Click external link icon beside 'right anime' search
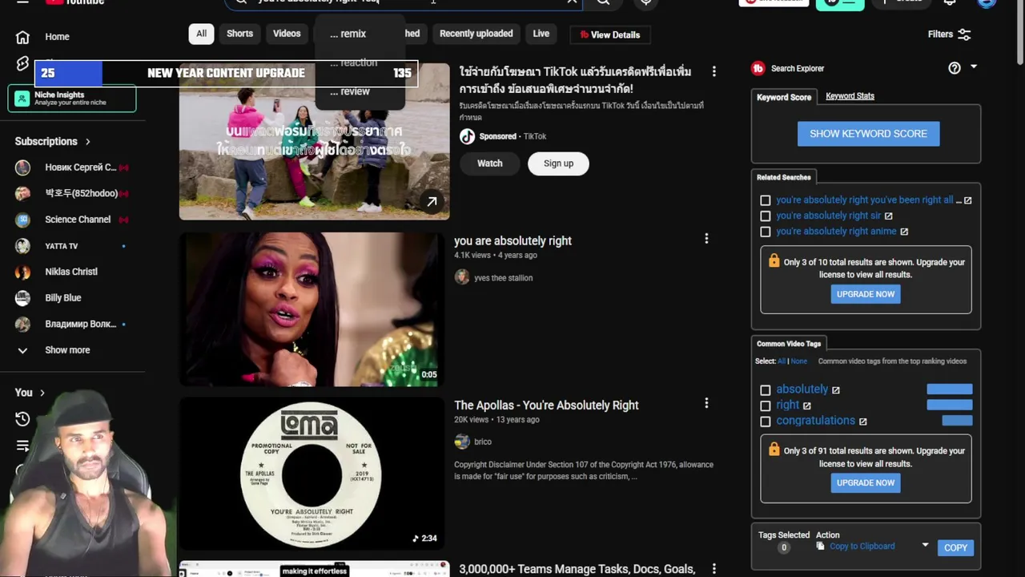This screenshot has height=577, width=1025. coord(904,232)
